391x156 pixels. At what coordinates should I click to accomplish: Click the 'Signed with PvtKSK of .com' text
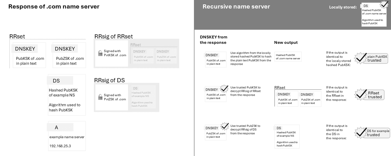click(115, 53)
